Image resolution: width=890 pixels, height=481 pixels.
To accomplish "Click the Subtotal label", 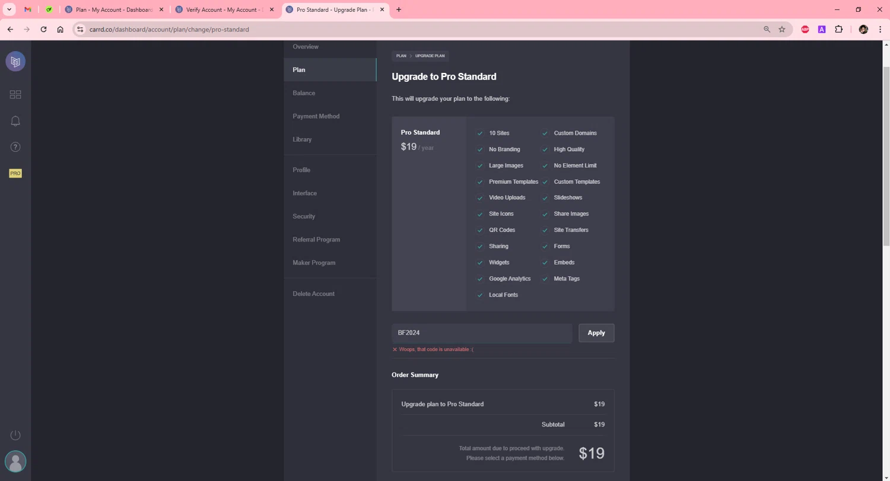I will click(x=553, y=425).
